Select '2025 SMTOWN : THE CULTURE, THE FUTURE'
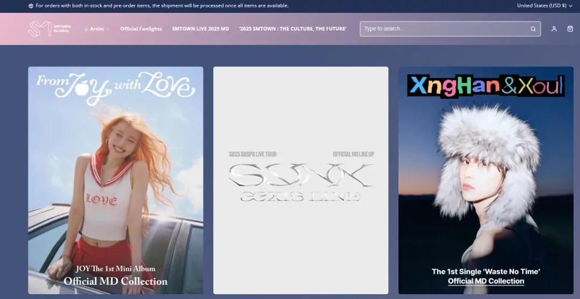 pos(293,29)
